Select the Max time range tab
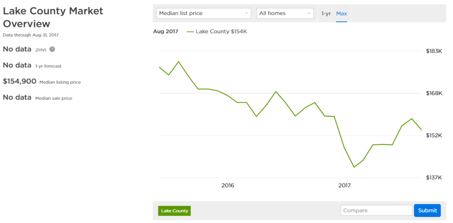 point(342,14)
